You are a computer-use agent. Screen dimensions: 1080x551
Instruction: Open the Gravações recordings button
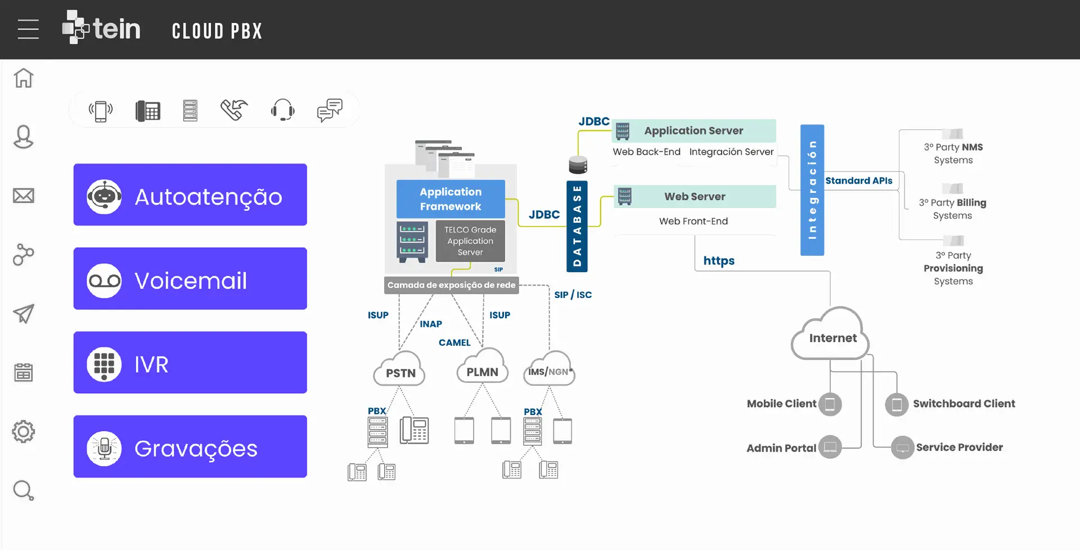coord(190,447)
